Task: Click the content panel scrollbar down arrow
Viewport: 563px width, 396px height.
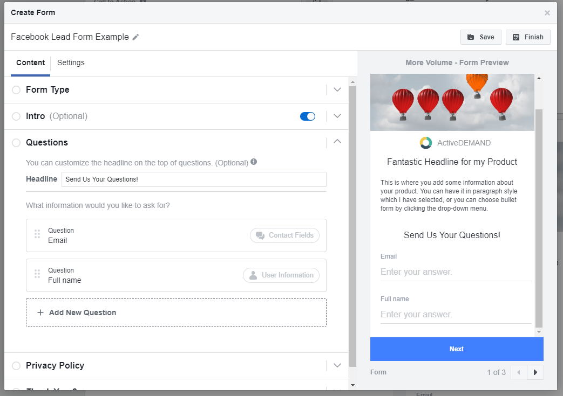Action: tap(352, 385)
